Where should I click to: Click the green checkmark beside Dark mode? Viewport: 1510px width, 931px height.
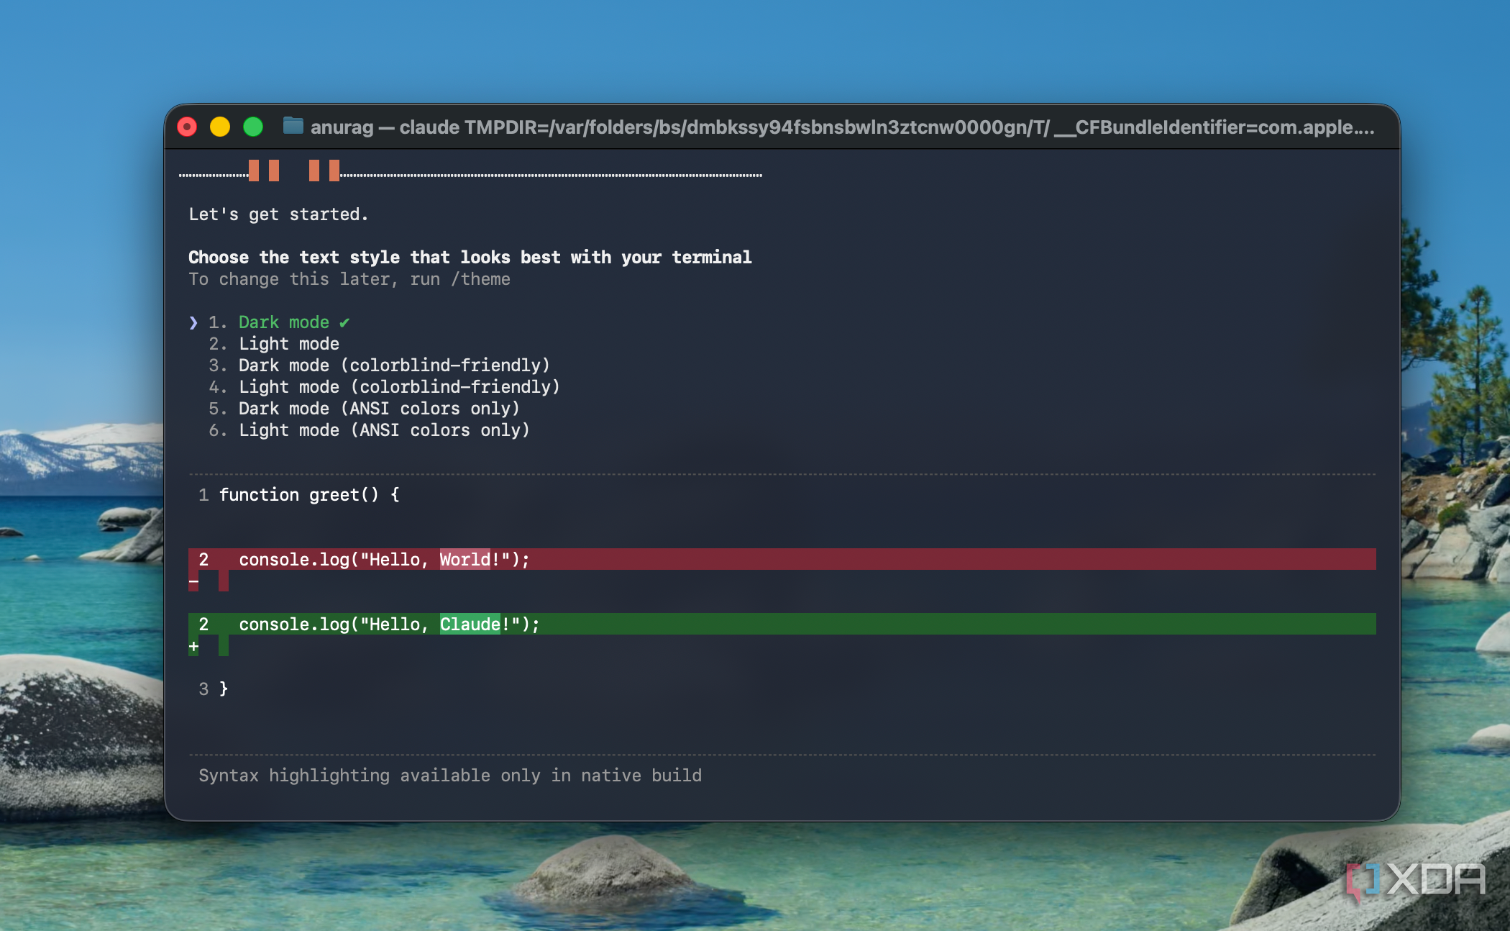pos(344,323)
